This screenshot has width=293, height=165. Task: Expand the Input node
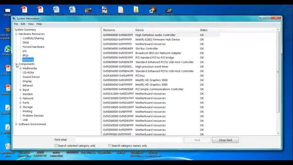tap(20, 90)
